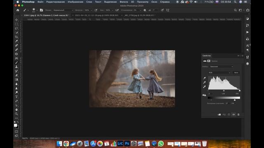This screenshot has height=148, width=264.
Task: Open the search icon in options bar
Action: (x=235, y=10)
